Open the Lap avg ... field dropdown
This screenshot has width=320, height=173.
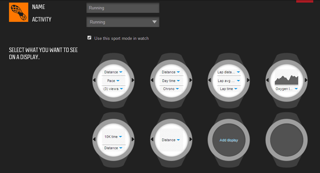228,80
